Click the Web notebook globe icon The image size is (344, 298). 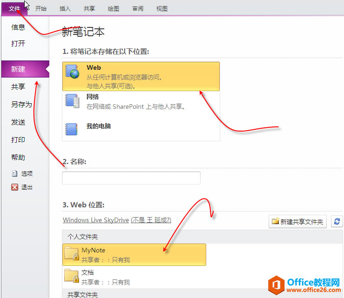coord(72,72)
